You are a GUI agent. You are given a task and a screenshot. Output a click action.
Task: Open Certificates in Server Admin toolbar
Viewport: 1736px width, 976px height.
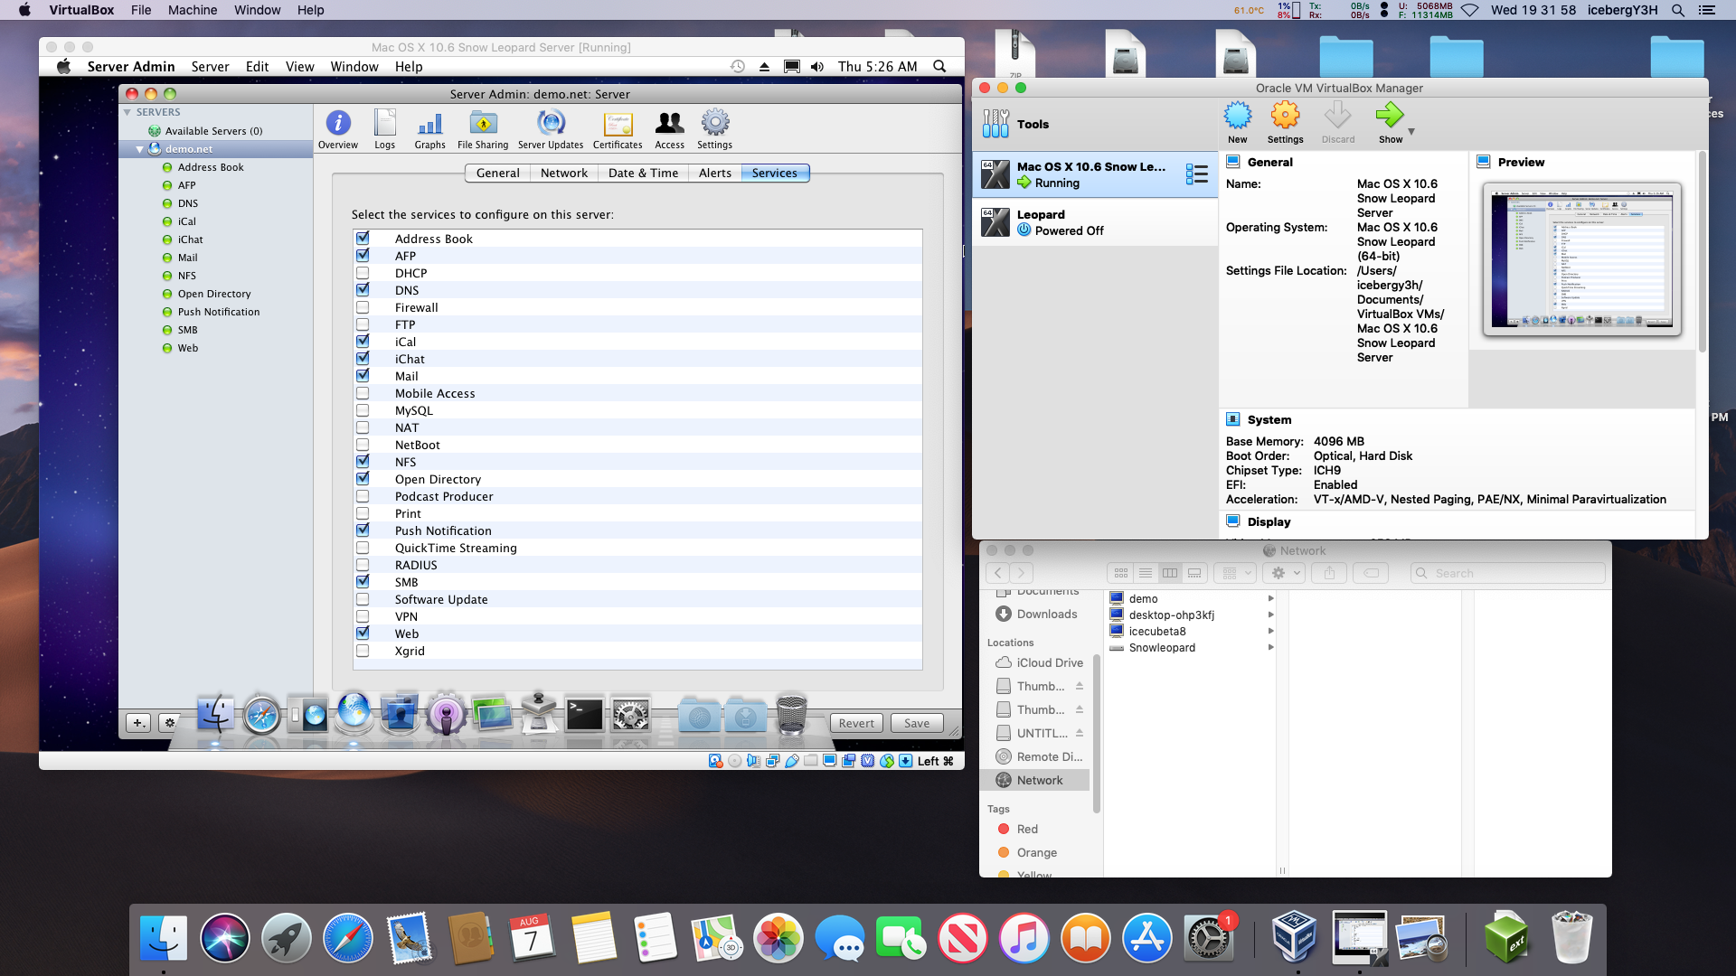[x=618, y=129]
